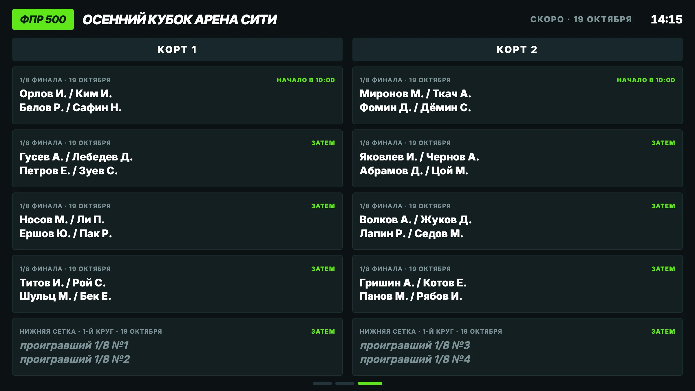The width and height of the screenshot is (695, 391).
Task: Open lower bracket match проигравший 1/8 №3
Action: click(x=517, y=347)
